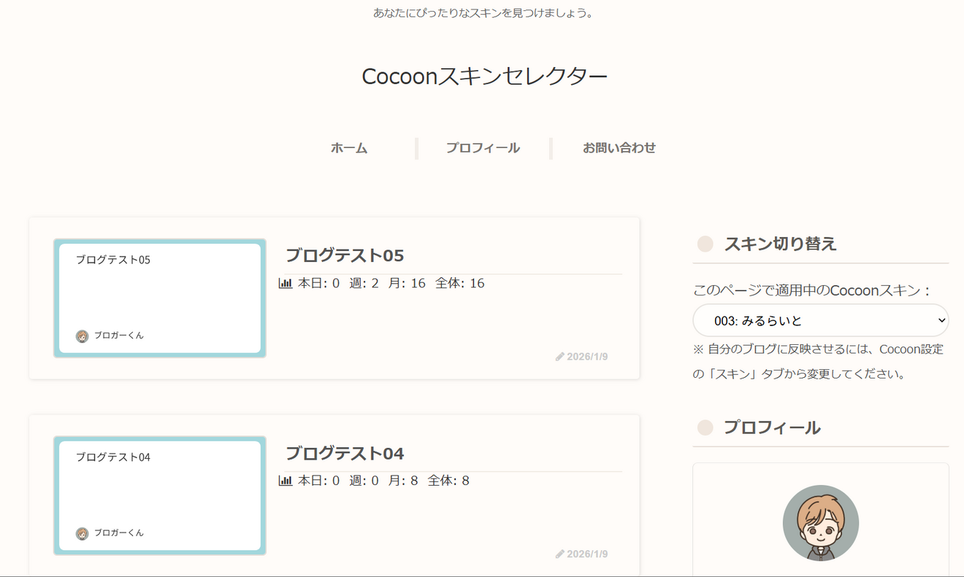
Task: Open the ブログテスト04 thumbnail image
Action: click(160, 496)
